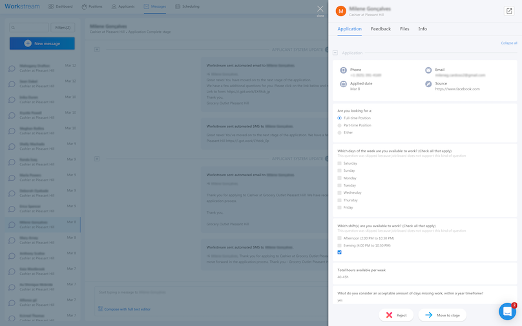Click the source link icon

(428, 84)
